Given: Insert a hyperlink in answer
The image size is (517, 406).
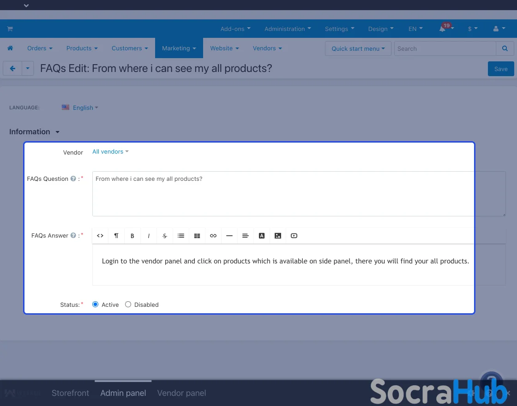Looking at the screenshot, I should pyautogui.click(x=213, y=236).
